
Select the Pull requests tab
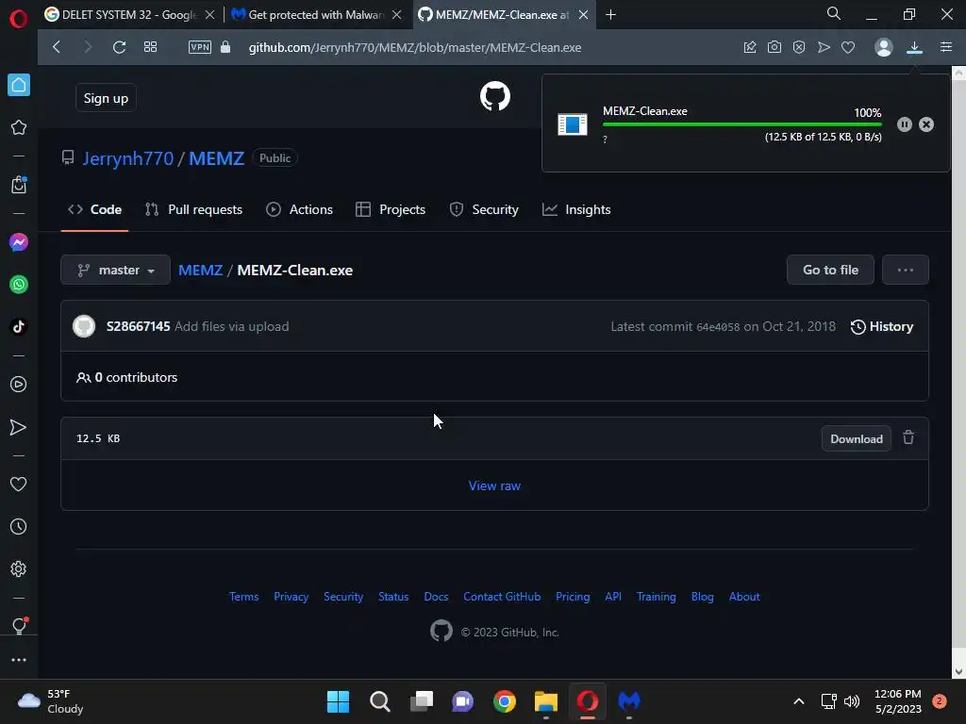[193, 209]
